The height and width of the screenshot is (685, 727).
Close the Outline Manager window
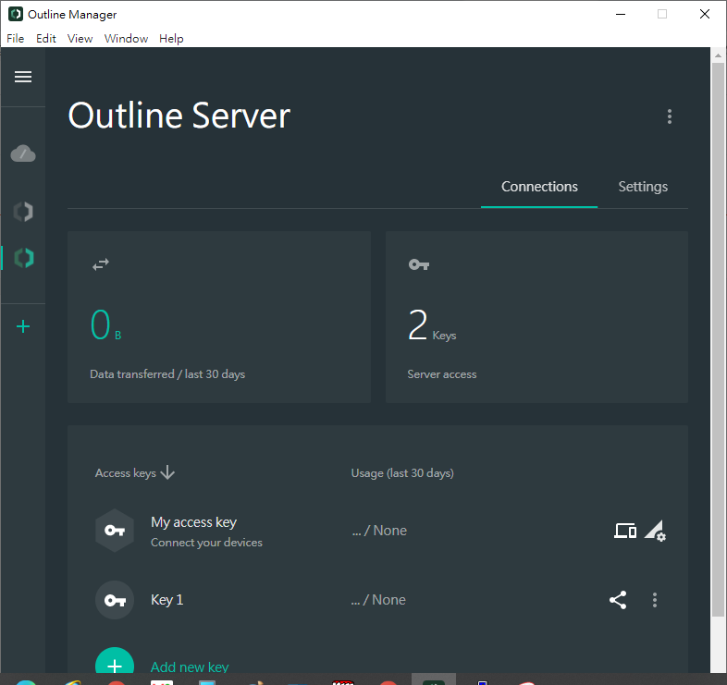(x=704, y=14)
